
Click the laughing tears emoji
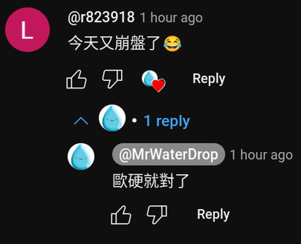[x=172, y=44]
